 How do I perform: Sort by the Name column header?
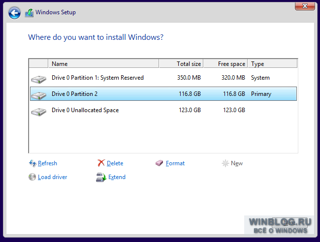point(103,63)
